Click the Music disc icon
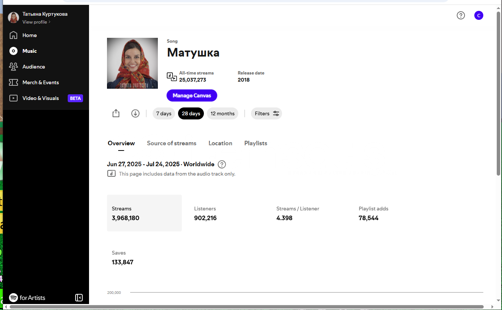 click(x=13, y=51)
